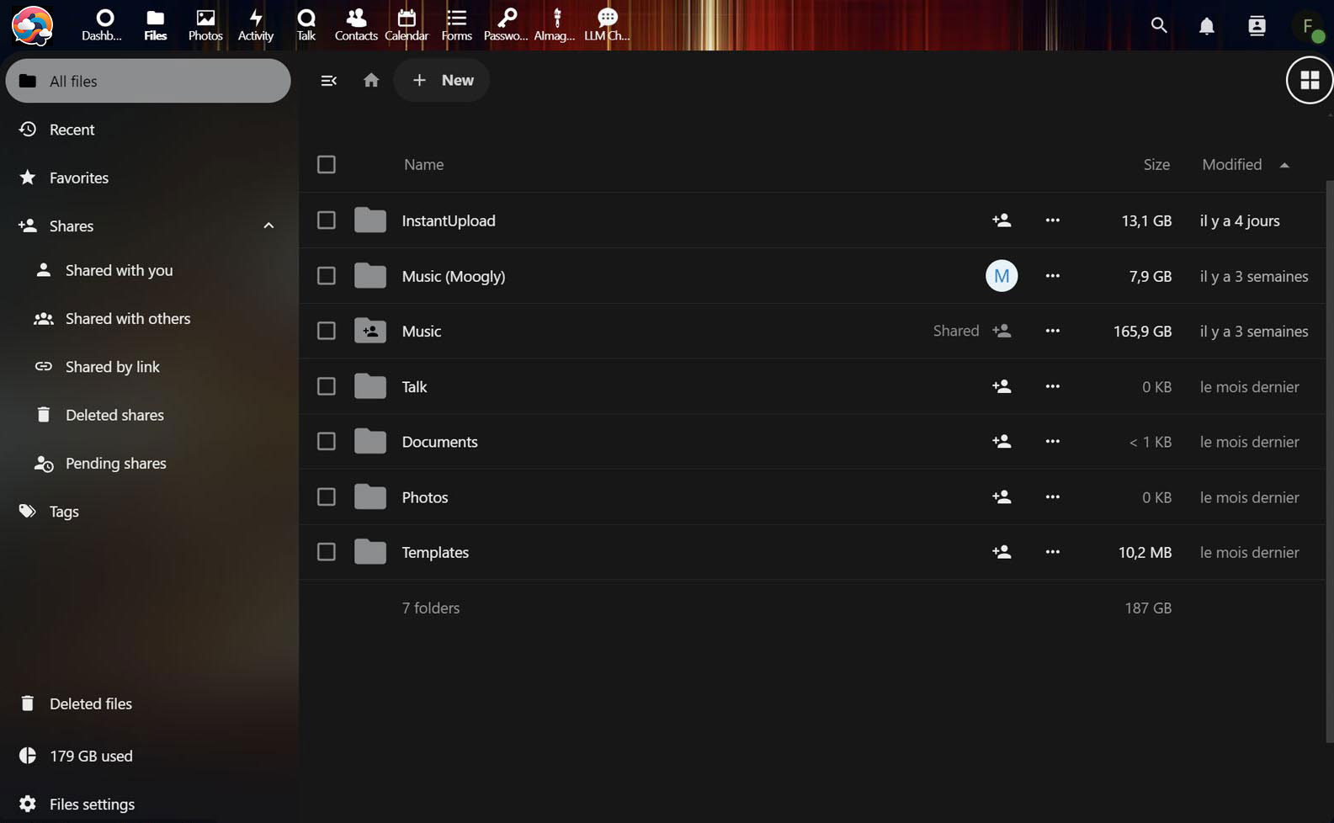Open actions menu for Music folder
This screenshot has height=823, width=1334.
1052,331
